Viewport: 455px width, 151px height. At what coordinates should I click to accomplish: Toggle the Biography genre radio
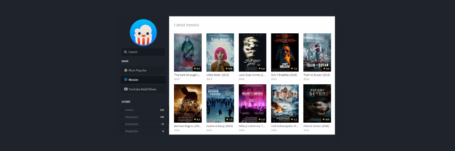122,131
